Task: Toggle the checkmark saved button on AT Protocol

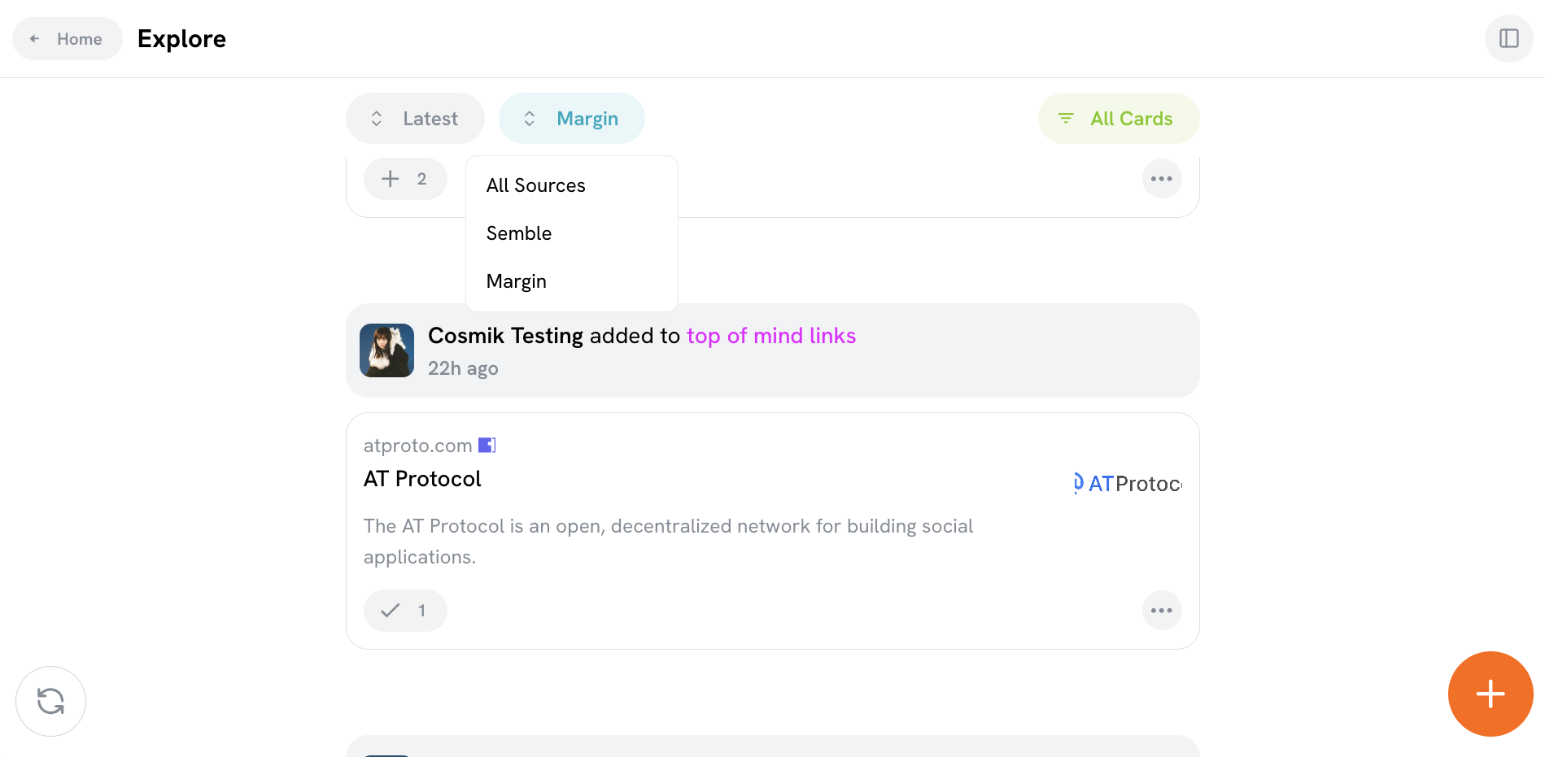Action: pyautogui.click(x=405, y=611)
